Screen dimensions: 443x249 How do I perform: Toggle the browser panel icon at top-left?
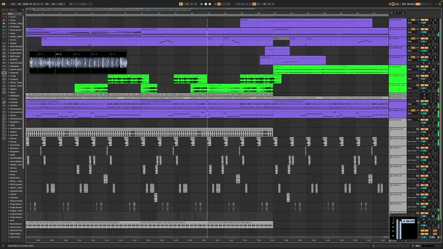point(3,4)
